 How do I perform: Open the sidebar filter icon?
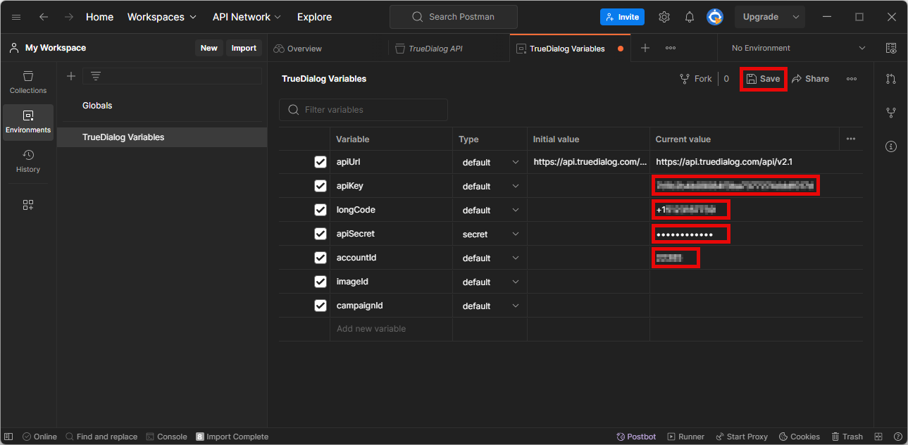pos(96,76)
